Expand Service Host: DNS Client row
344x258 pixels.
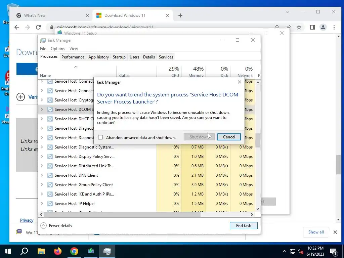[42, 175]
